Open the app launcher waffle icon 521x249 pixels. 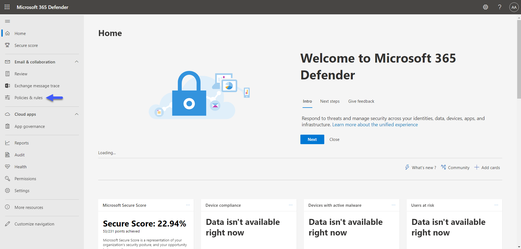click(7, 7)
